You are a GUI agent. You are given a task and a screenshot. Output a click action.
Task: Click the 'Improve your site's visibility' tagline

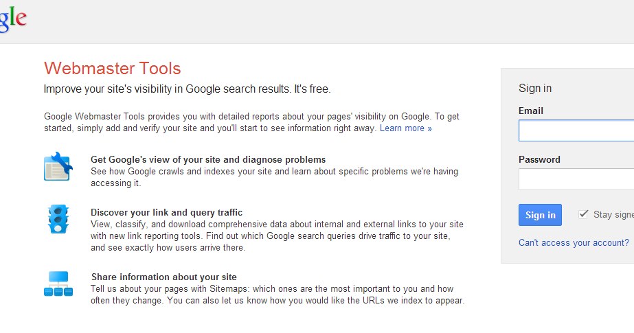pos(188,89)
